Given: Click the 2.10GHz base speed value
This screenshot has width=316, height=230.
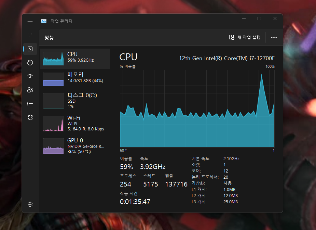Looking at the screenshot, I should point(231,159).
